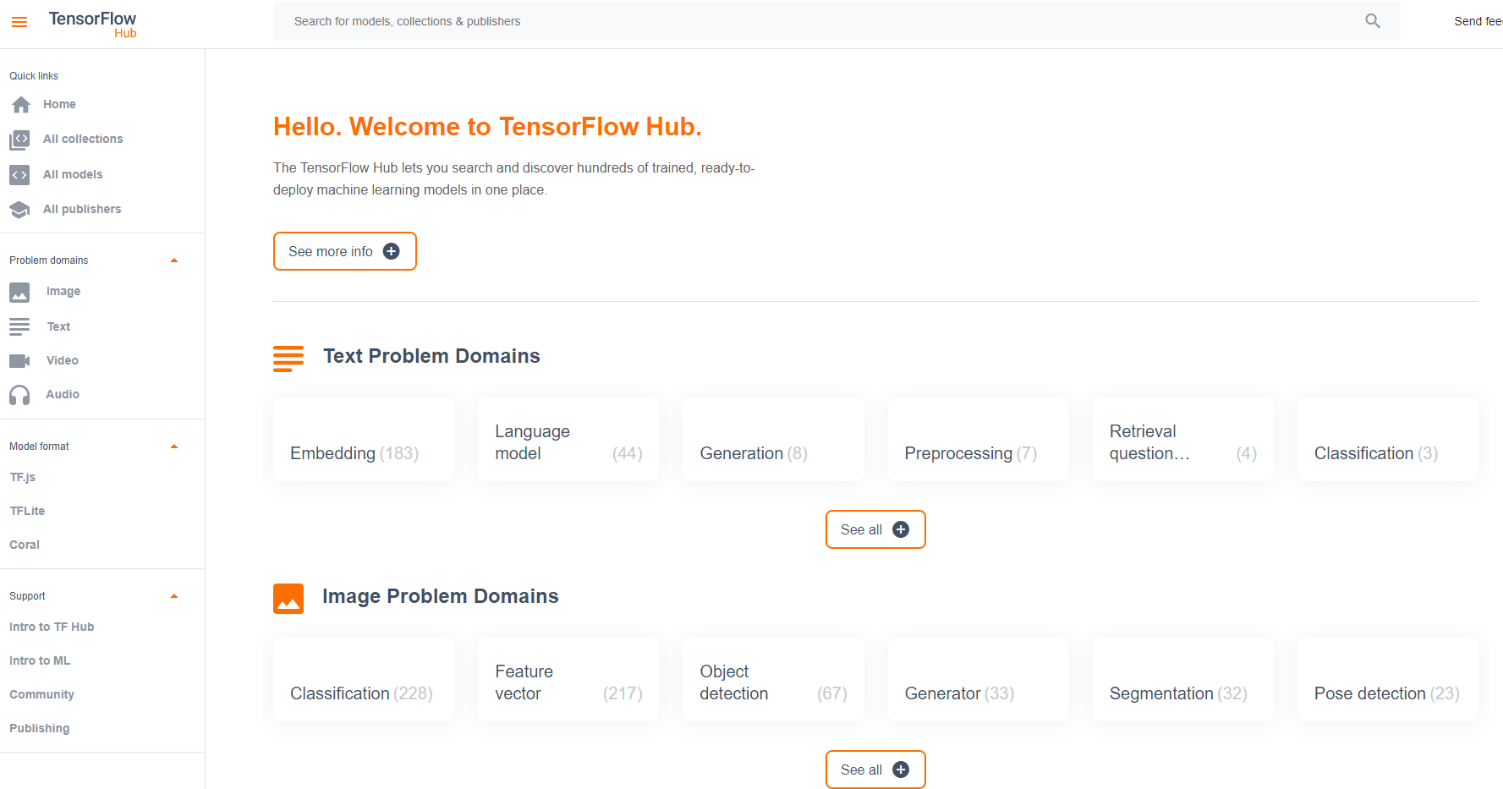Click the Video camera icon

click(19, 361)
